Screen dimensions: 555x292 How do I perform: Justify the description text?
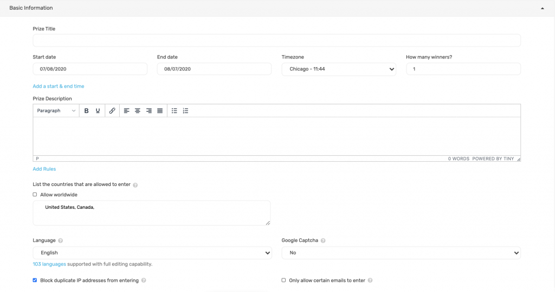(160, 111)
